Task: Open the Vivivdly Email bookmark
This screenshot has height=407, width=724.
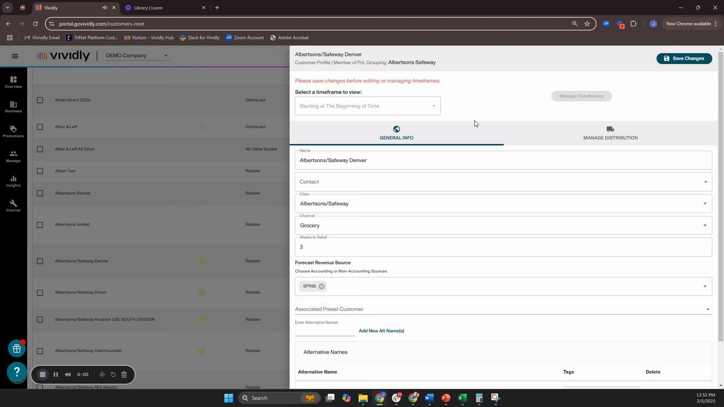Action: (x=41, y=38)
